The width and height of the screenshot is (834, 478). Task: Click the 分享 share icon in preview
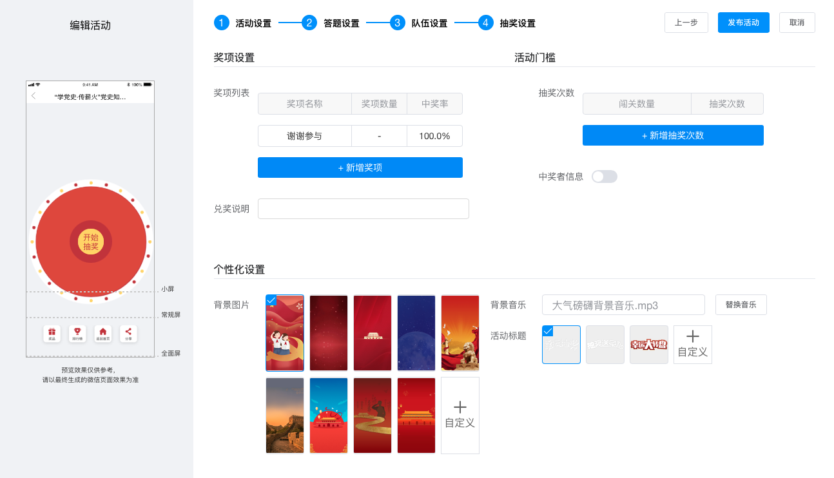point(128,333)
